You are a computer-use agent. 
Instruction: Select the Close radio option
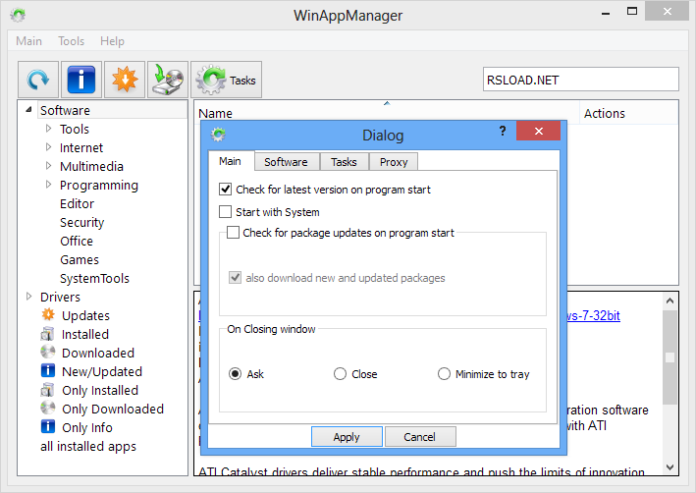click(x=340, y=374)
